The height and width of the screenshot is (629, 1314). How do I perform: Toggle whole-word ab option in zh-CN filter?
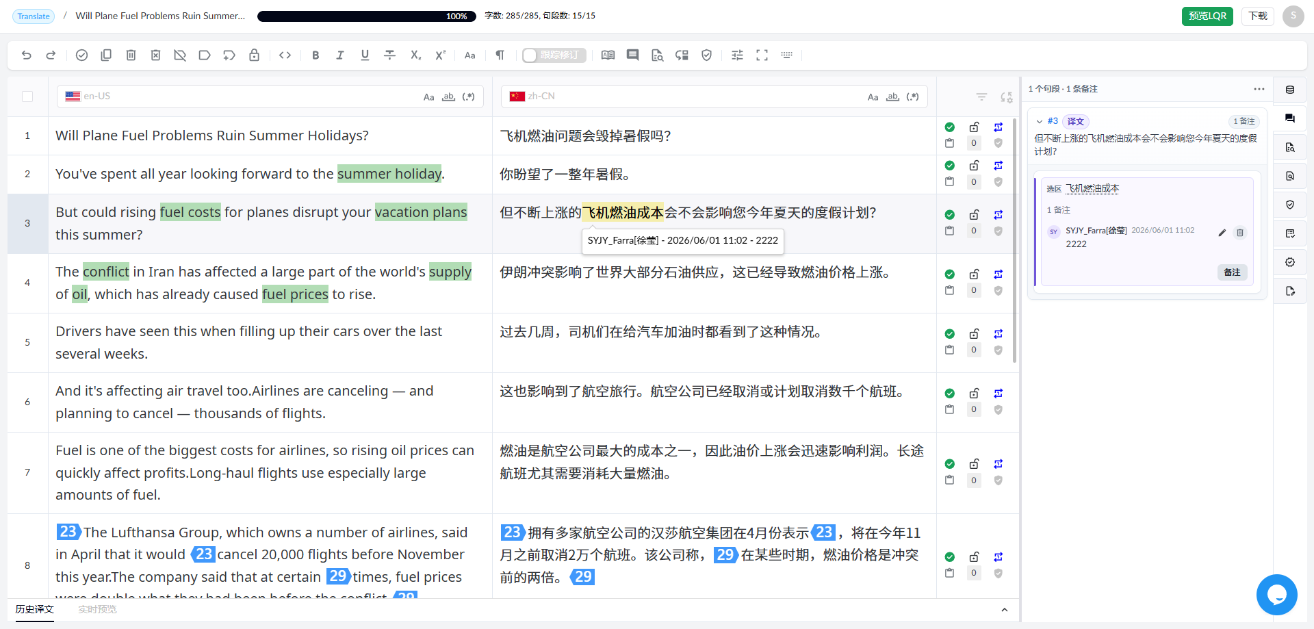(x=892, y=97)
